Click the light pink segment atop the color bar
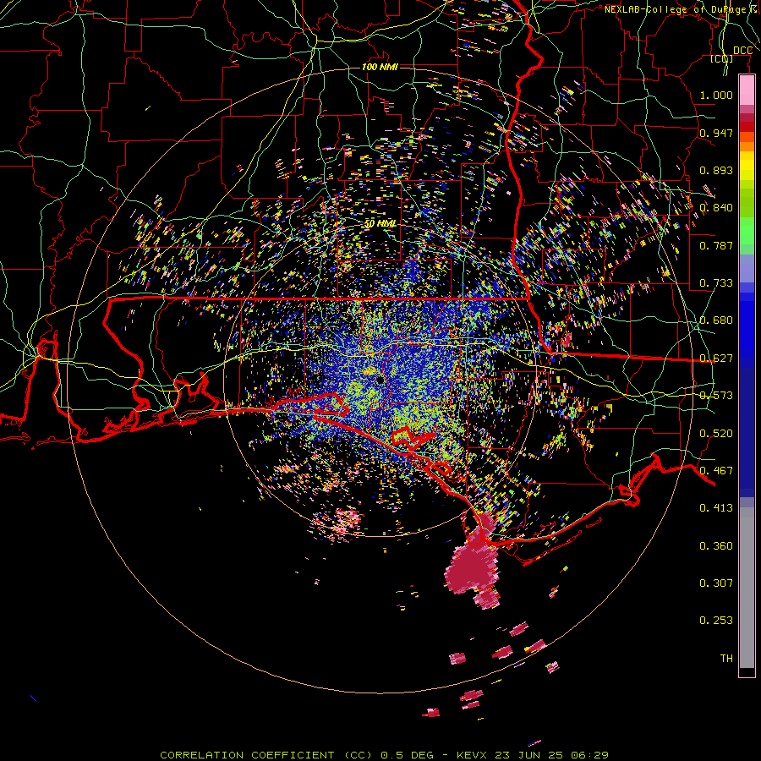Image resolution: width=761 pixels, height=761 pixels. (747, 90)
